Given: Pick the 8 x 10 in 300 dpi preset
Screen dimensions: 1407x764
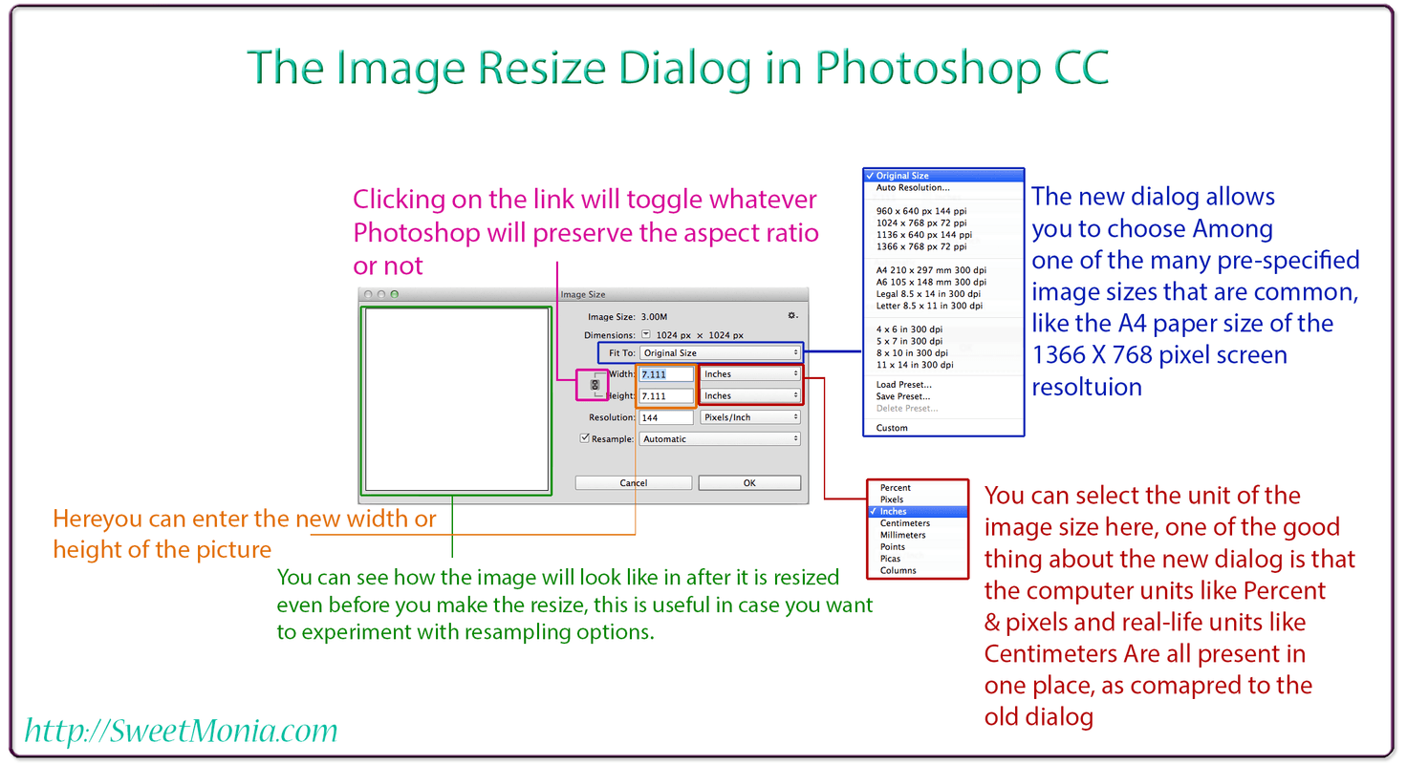Looking at the screenshot, I should tap(943, 353).
